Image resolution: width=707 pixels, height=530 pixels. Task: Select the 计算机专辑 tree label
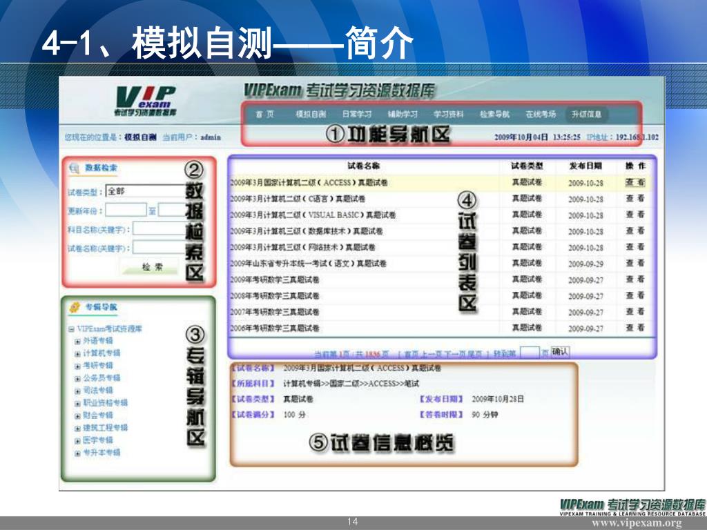click(x=101, y=353)
